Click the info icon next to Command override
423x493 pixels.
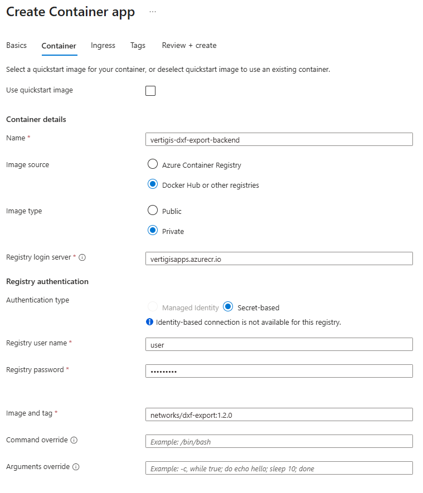pos(74,440)
